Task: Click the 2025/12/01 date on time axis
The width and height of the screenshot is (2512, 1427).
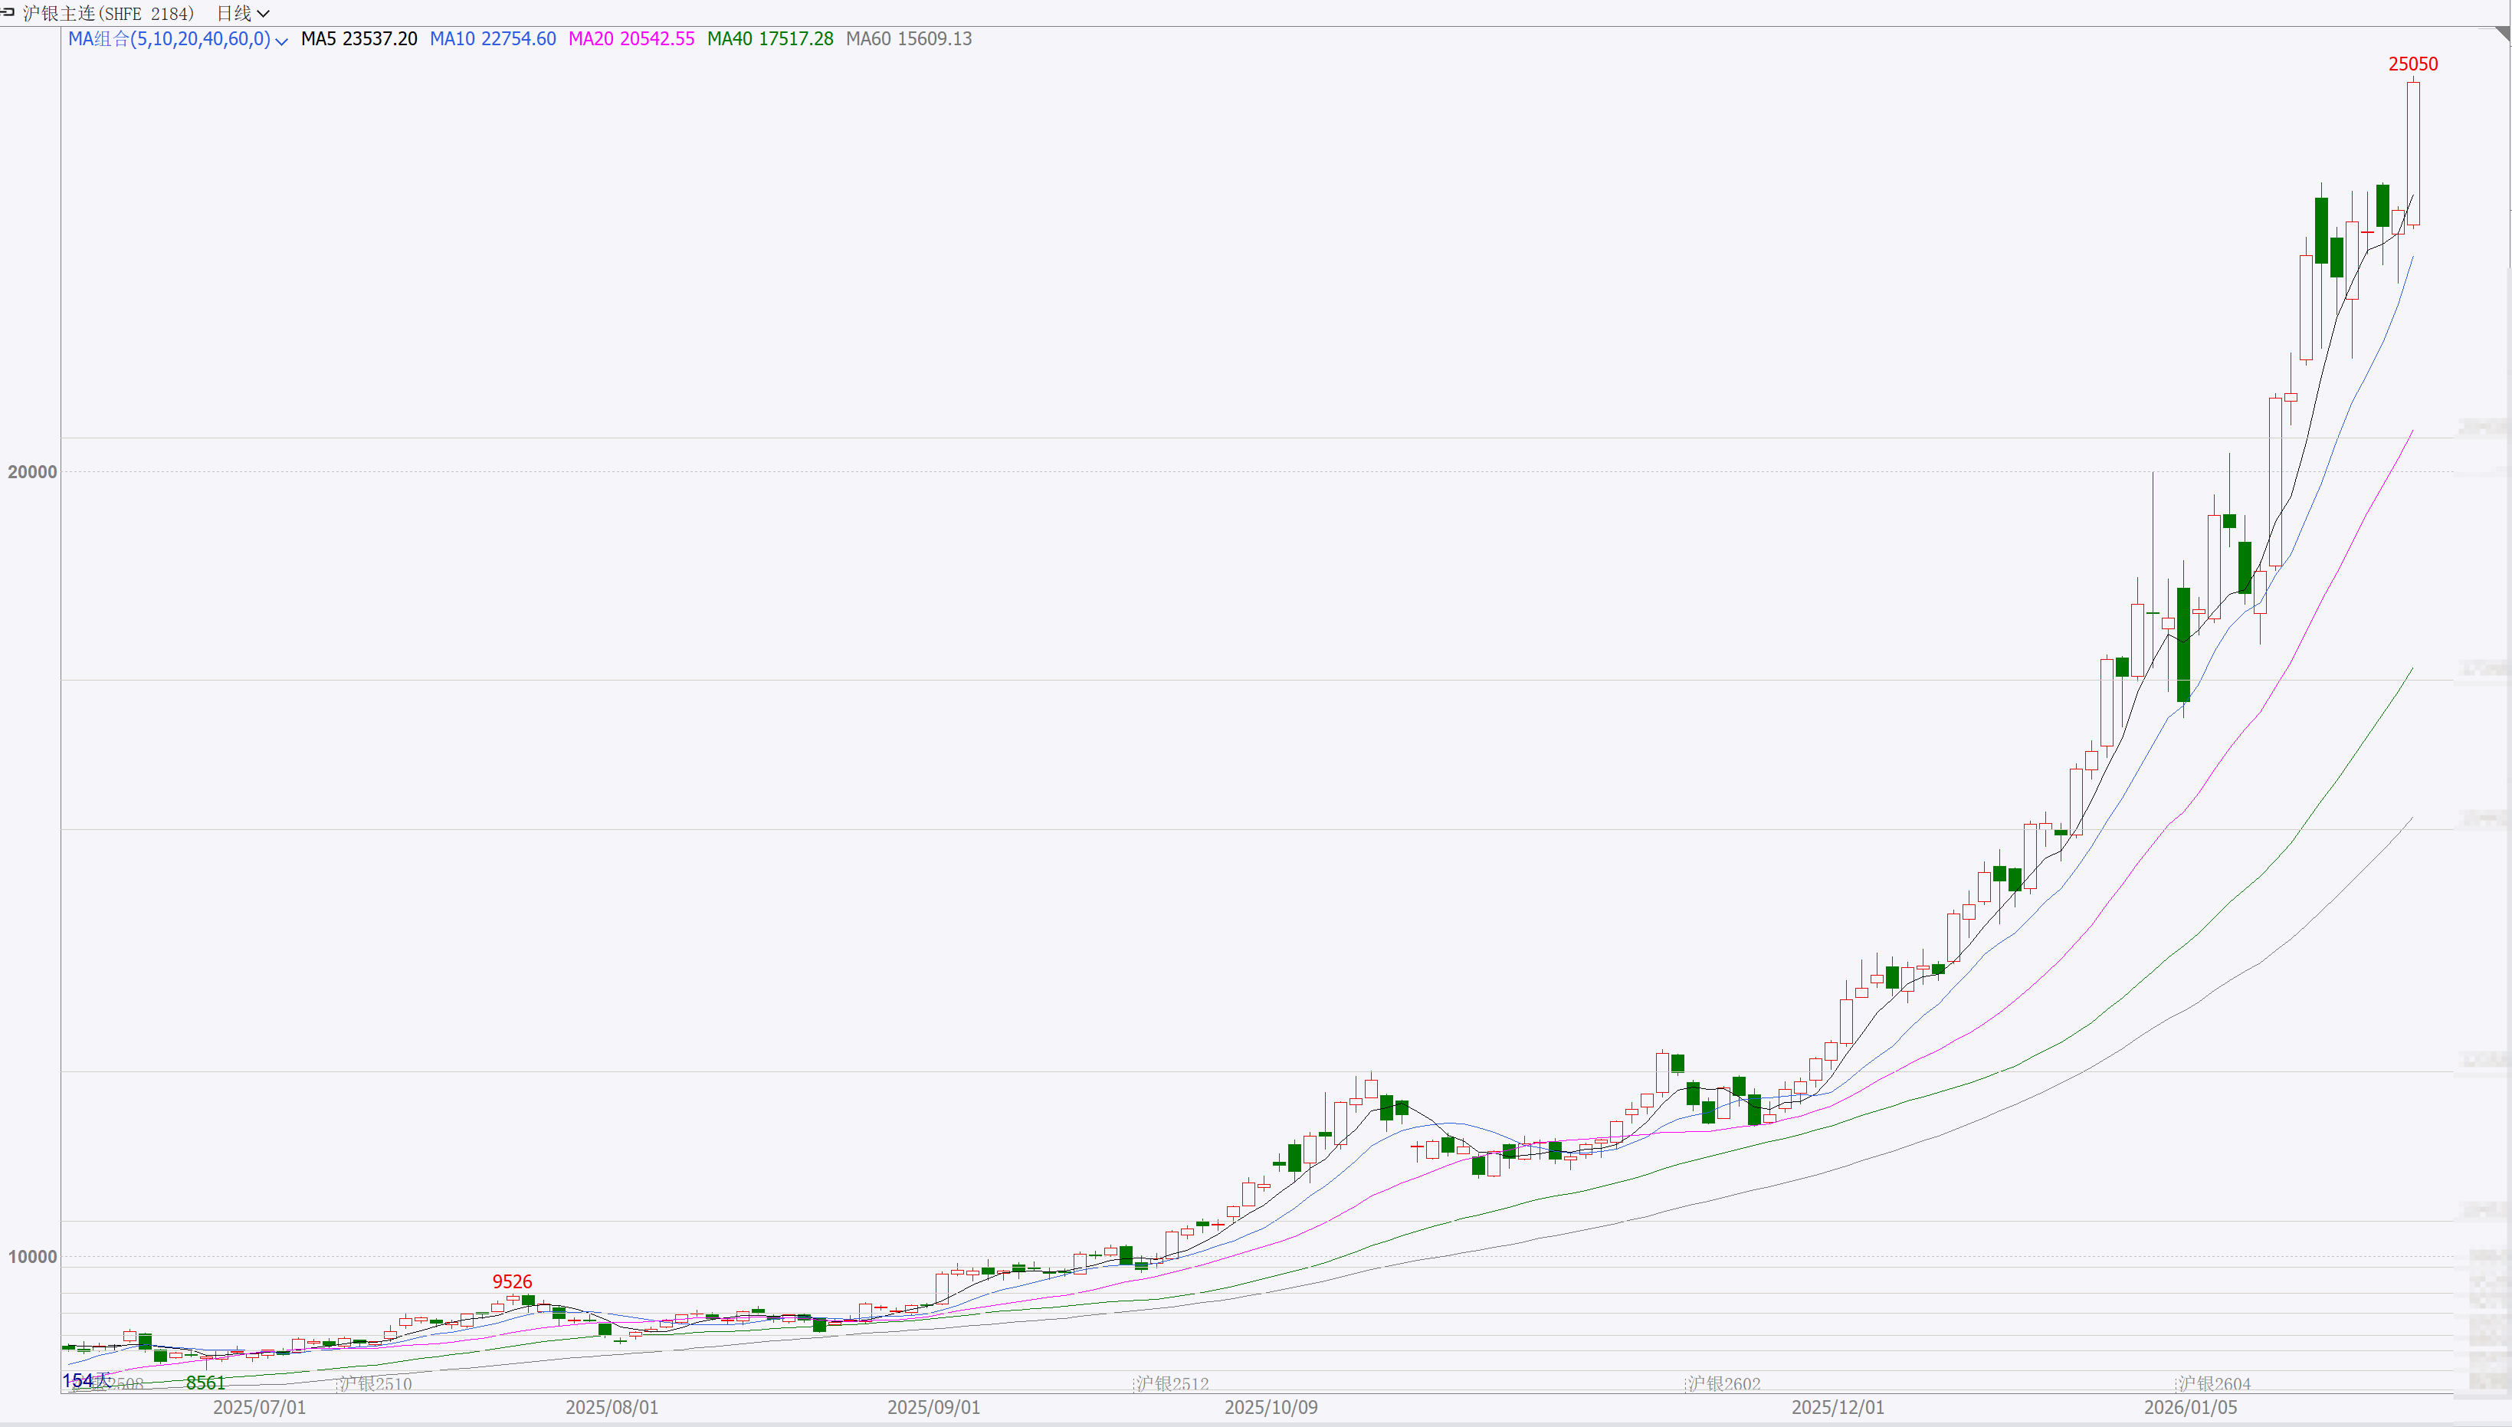Action: (1837, 1407)
